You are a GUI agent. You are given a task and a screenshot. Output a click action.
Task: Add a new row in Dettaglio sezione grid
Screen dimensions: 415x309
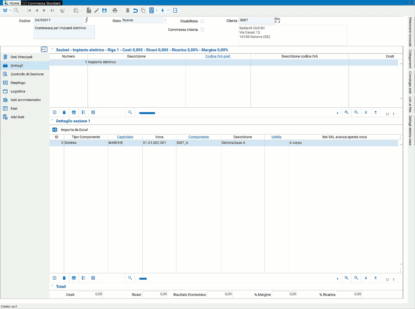[x=55, y=278]
